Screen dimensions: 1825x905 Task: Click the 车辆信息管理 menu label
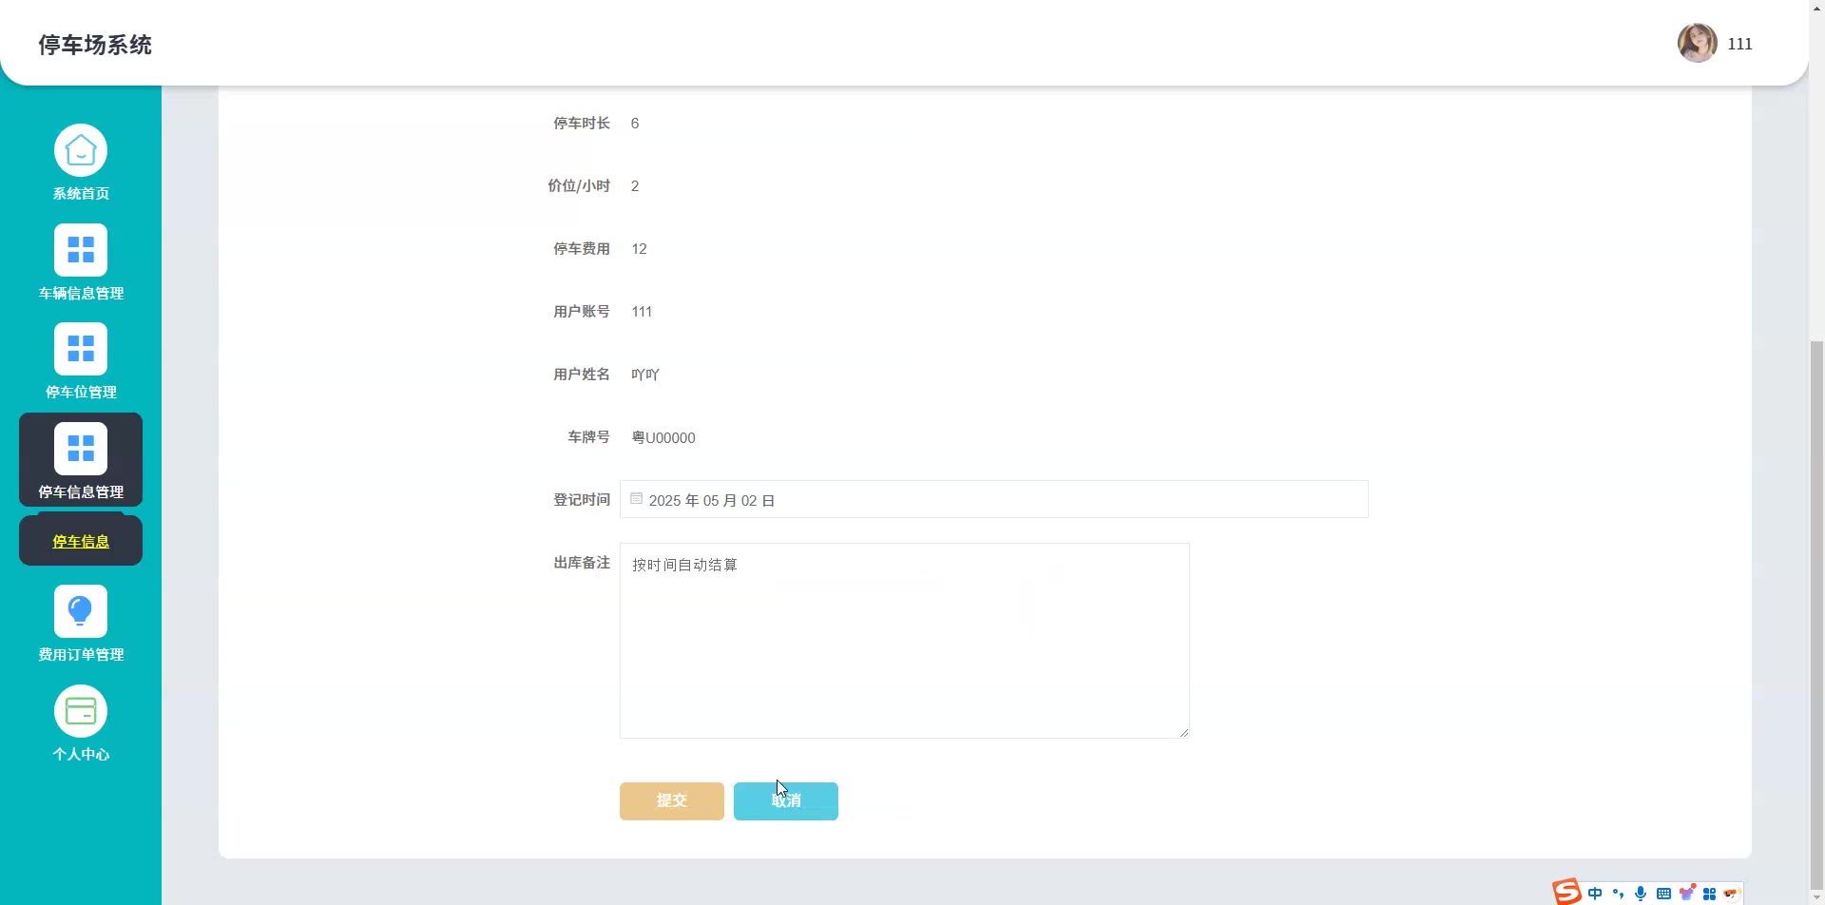[81, 294]
